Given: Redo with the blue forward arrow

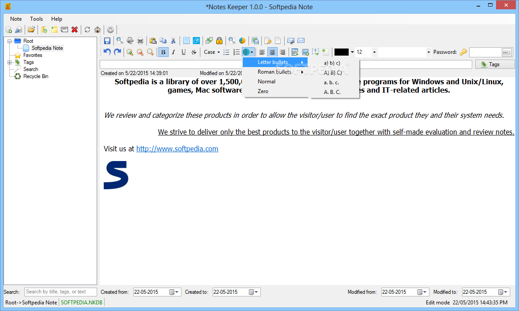Looking at the screenshot, I should (x=117, y=52).
